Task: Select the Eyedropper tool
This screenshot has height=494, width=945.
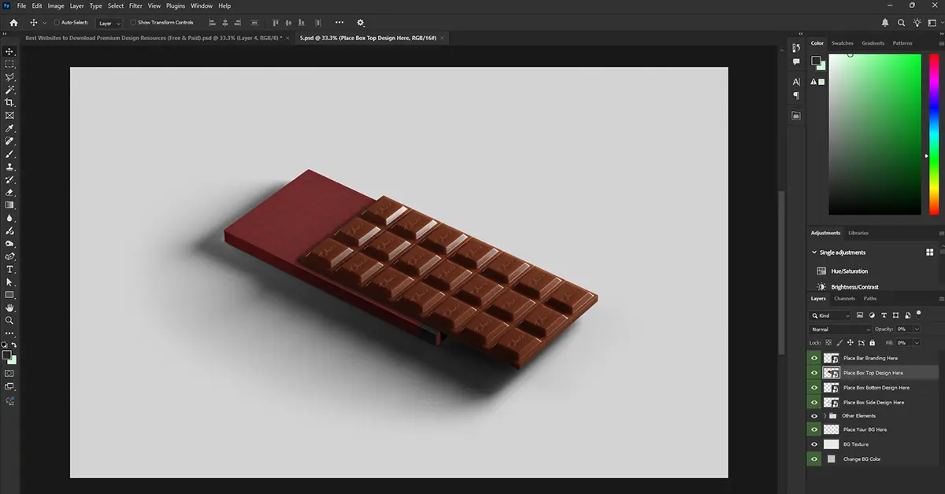Action: pos(9,128)
